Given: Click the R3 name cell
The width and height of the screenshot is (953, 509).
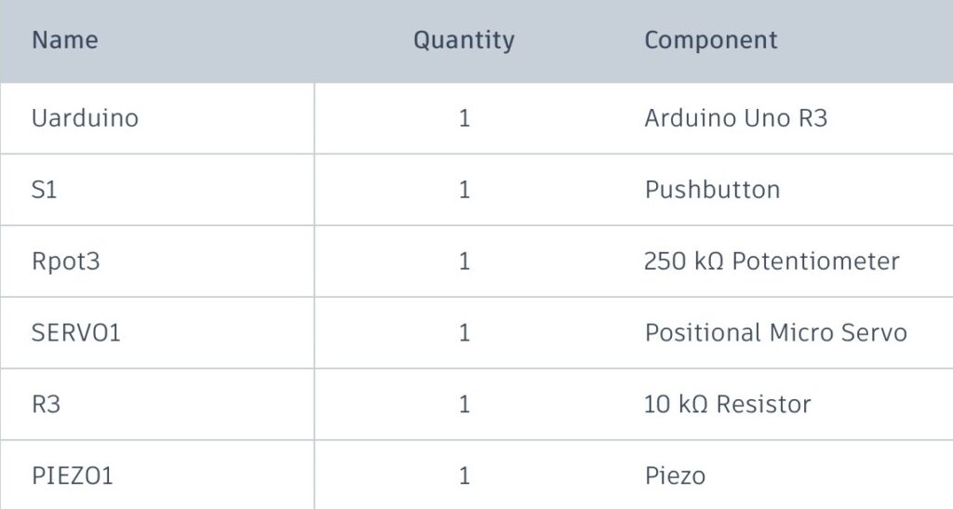Looking at the screenshot, I should [x=47, y=405].
